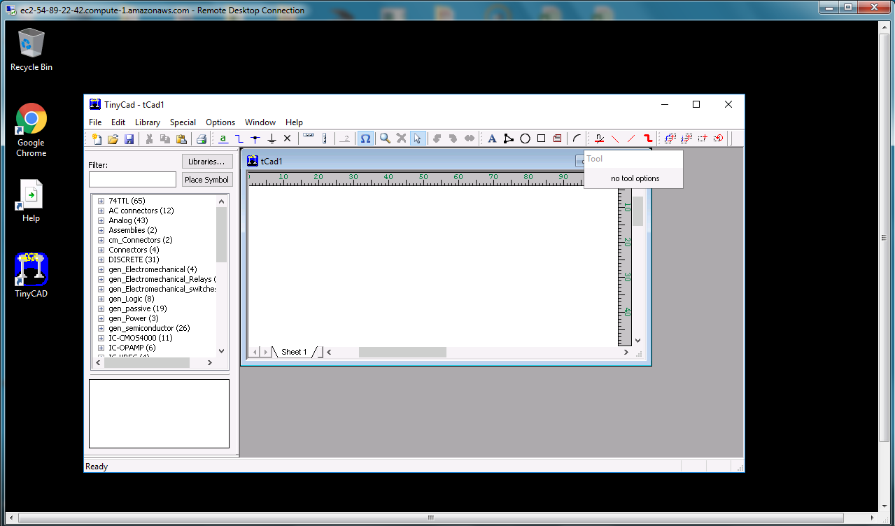Expand the 74TTL library node
895x526 pixels.
pyautogui.click(x=101, y=201)
